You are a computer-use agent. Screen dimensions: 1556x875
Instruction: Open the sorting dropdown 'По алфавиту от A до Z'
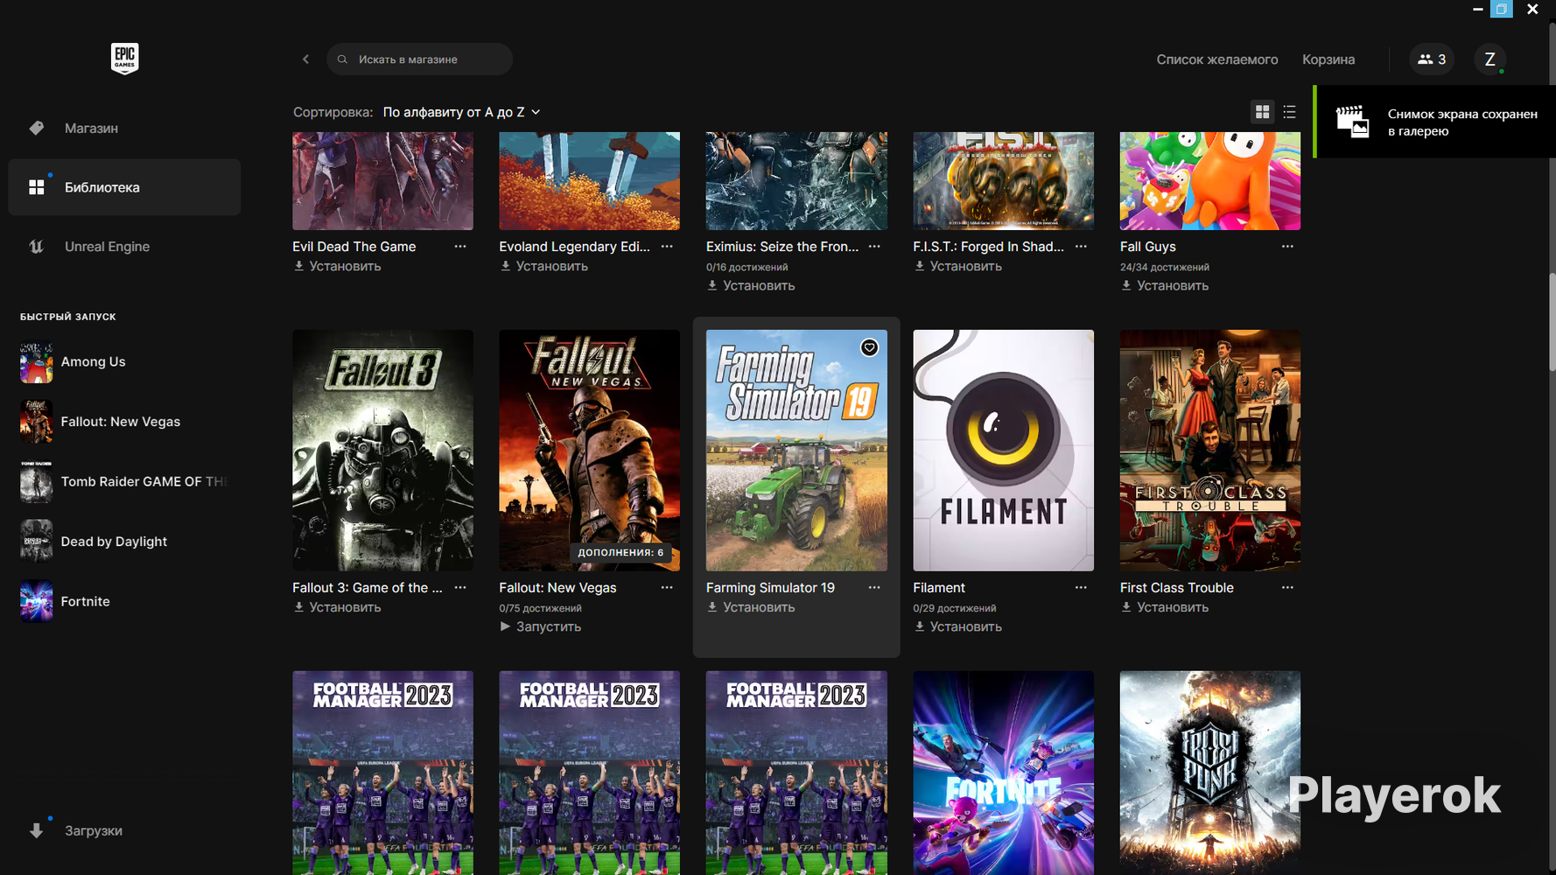click(x=461, y=112)
